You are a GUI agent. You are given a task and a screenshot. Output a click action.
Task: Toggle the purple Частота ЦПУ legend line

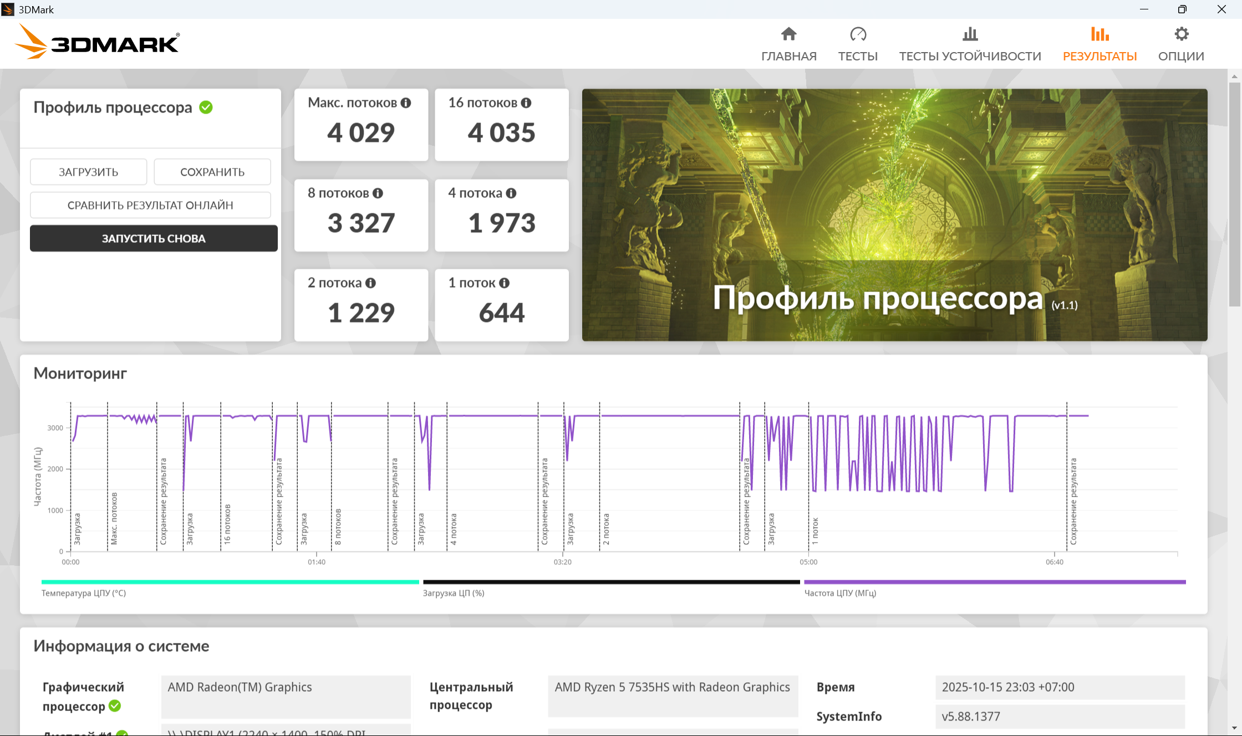click(995, 582)
